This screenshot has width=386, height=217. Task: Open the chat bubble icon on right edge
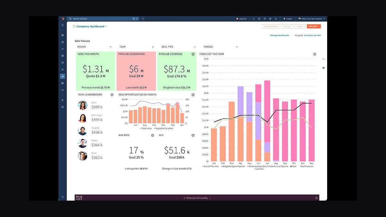point(323,68)
